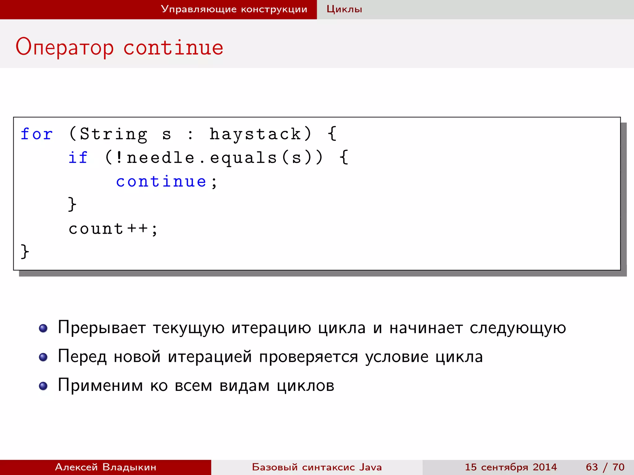634x475 pixels.
Task: Select the blue 'continue' keyword in the code
Action: pos(161,181)
